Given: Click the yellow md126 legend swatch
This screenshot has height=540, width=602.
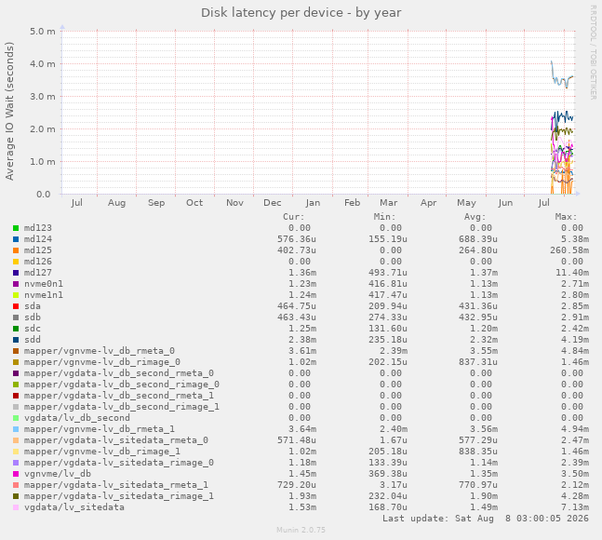Looking at the screenshot, I should point(16,262).
